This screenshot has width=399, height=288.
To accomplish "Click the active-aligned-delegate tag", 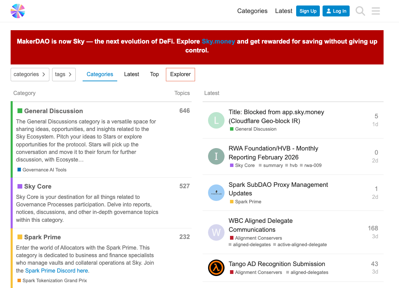I will click(x=300, y=244).
